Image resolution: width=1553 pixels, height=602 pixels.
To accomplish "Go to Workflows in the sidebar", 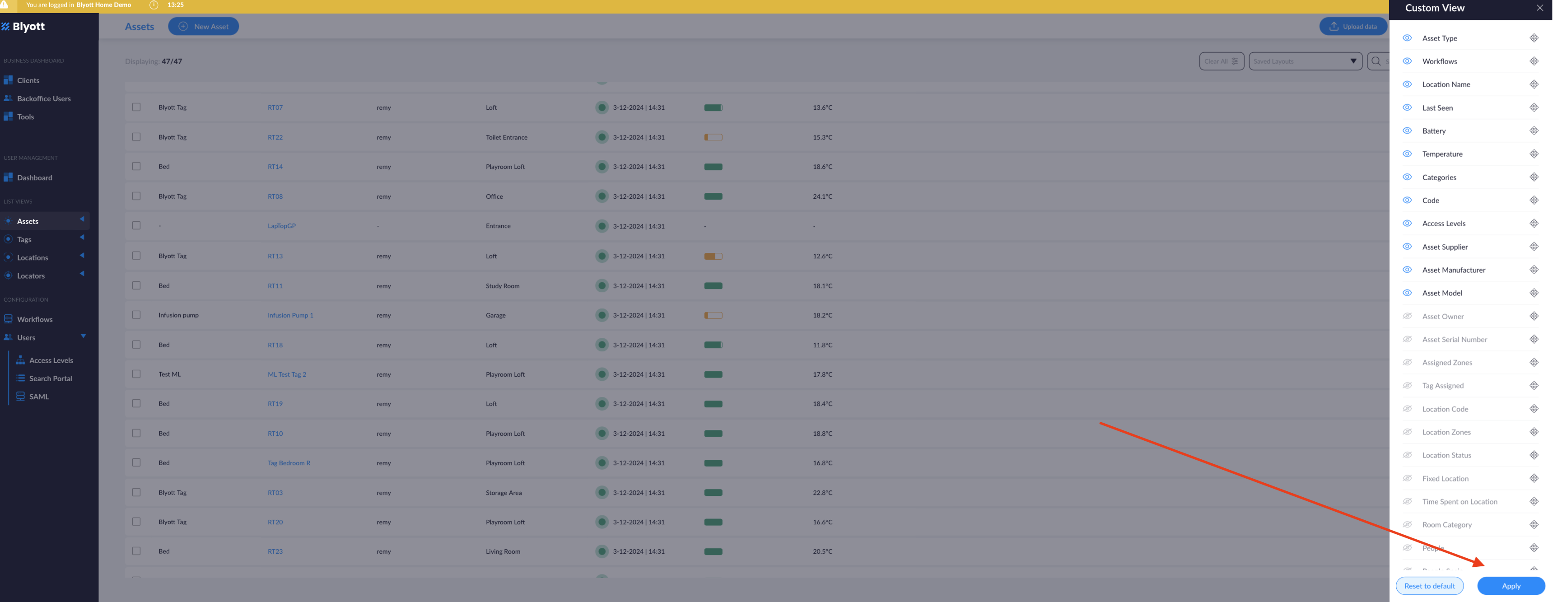I will coord(34,319).
